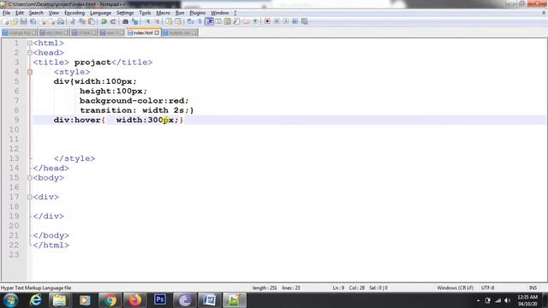The image size is (548, 308).
Task: Open the Window menu
Action: [x=219, y=13]
